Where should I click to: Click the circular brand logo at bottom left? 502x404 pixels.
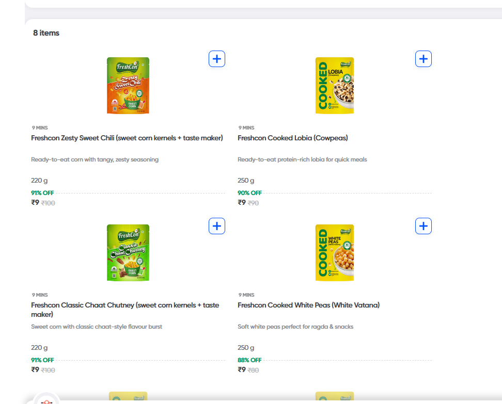(47, 401)
